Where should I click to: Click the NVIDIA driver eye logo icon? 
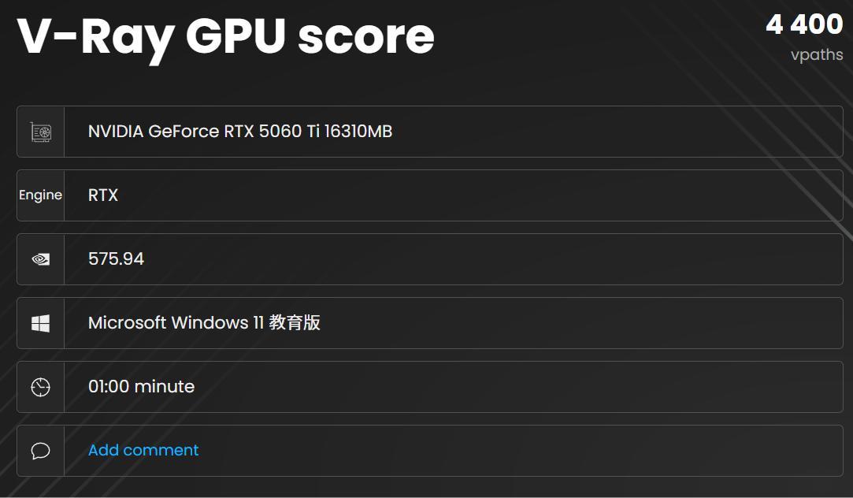coord(41,259)
